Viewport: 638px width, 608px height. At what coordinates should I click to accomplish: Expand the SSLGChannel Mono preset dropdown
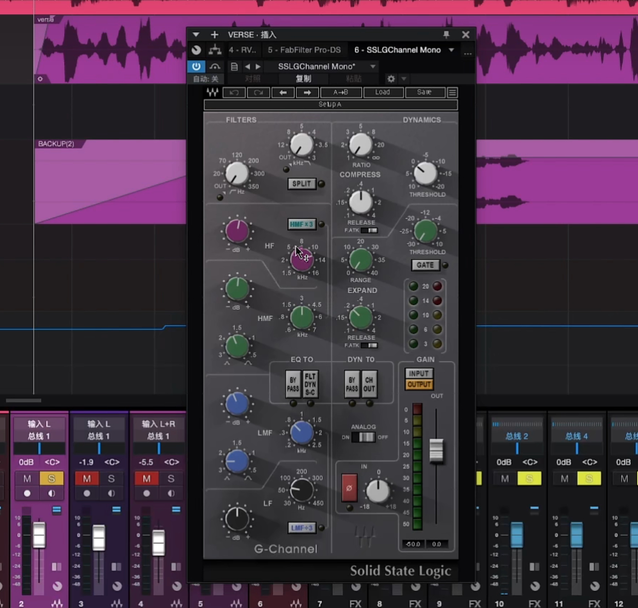coord(373,67)
